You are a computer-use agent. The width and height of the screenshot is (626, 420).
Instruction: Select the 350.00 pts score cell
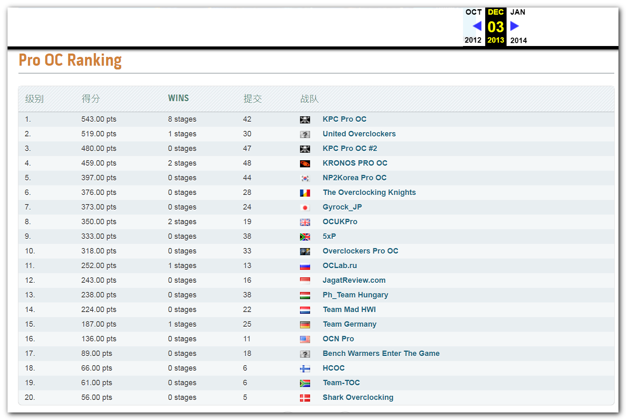point(99,222)
